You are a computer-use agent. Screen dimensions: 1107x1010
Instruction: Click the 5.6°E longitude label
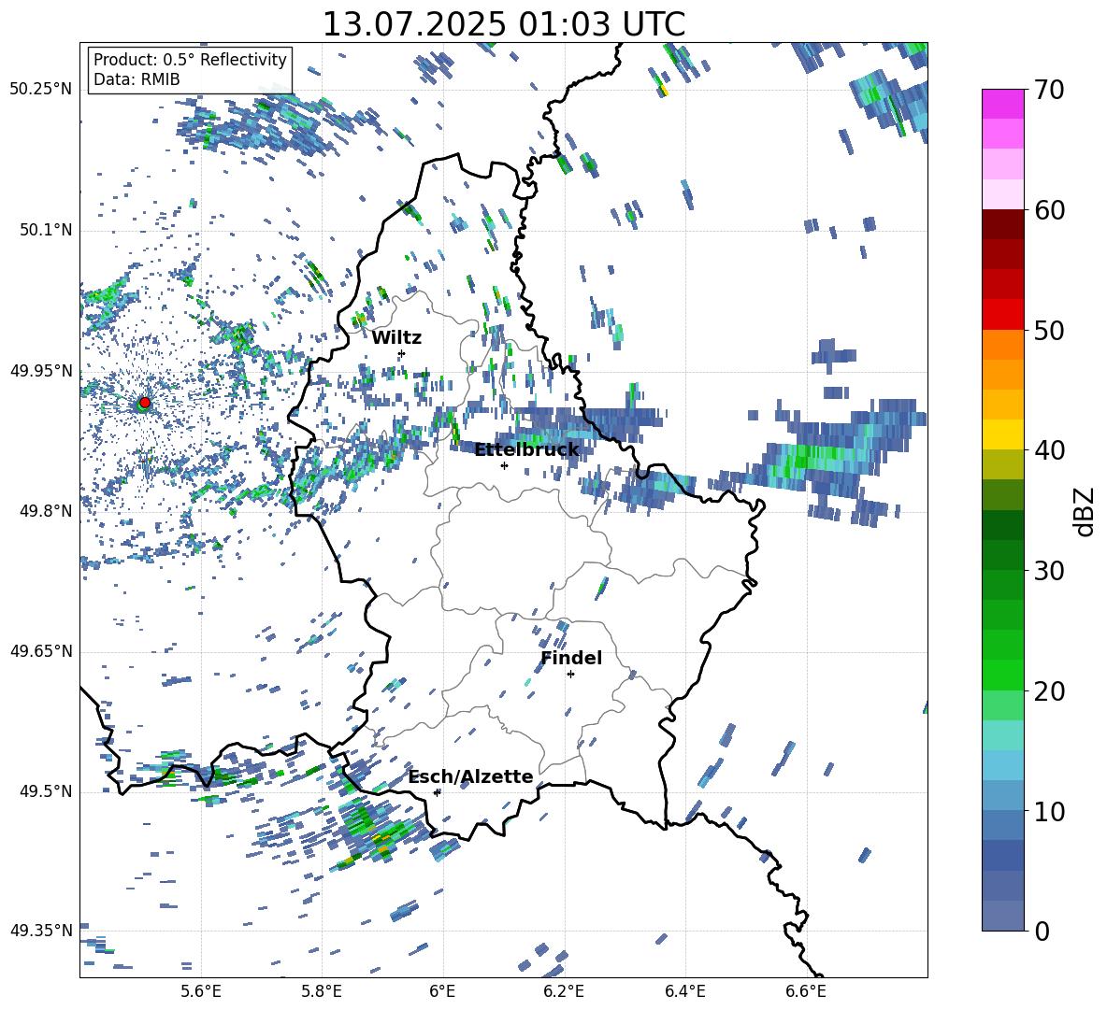click(x=201, y=991)
